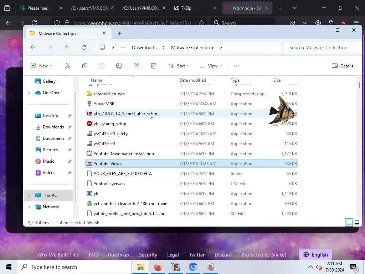Click the Search Malware Collection field
365x274 pixels.
click(x=322, y=47)
